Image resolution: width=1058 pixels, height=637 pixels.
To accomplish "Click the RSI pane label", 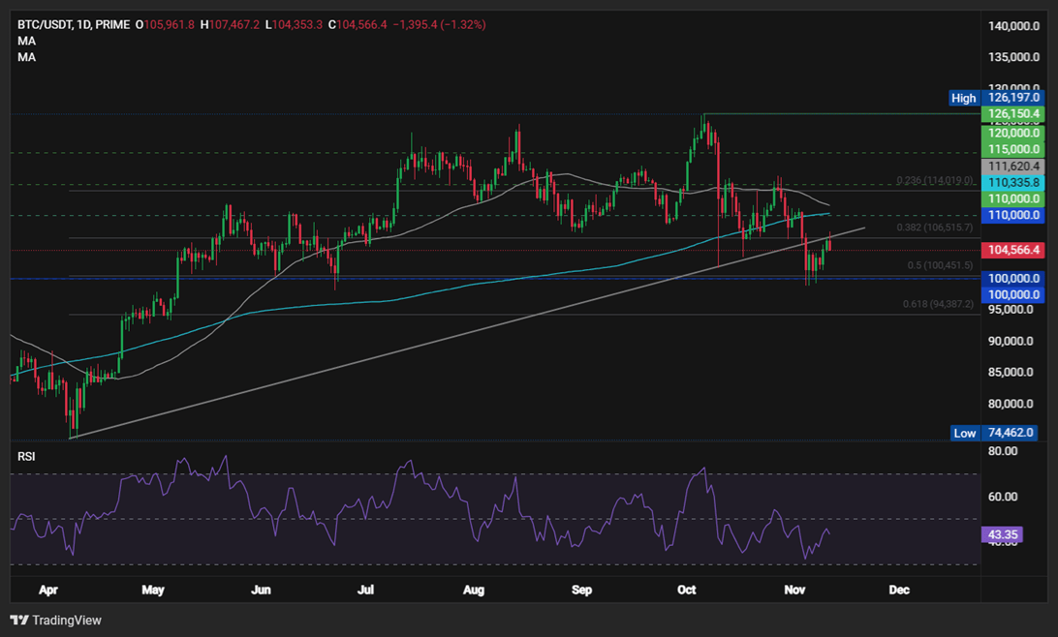I will tap(26, 456).
